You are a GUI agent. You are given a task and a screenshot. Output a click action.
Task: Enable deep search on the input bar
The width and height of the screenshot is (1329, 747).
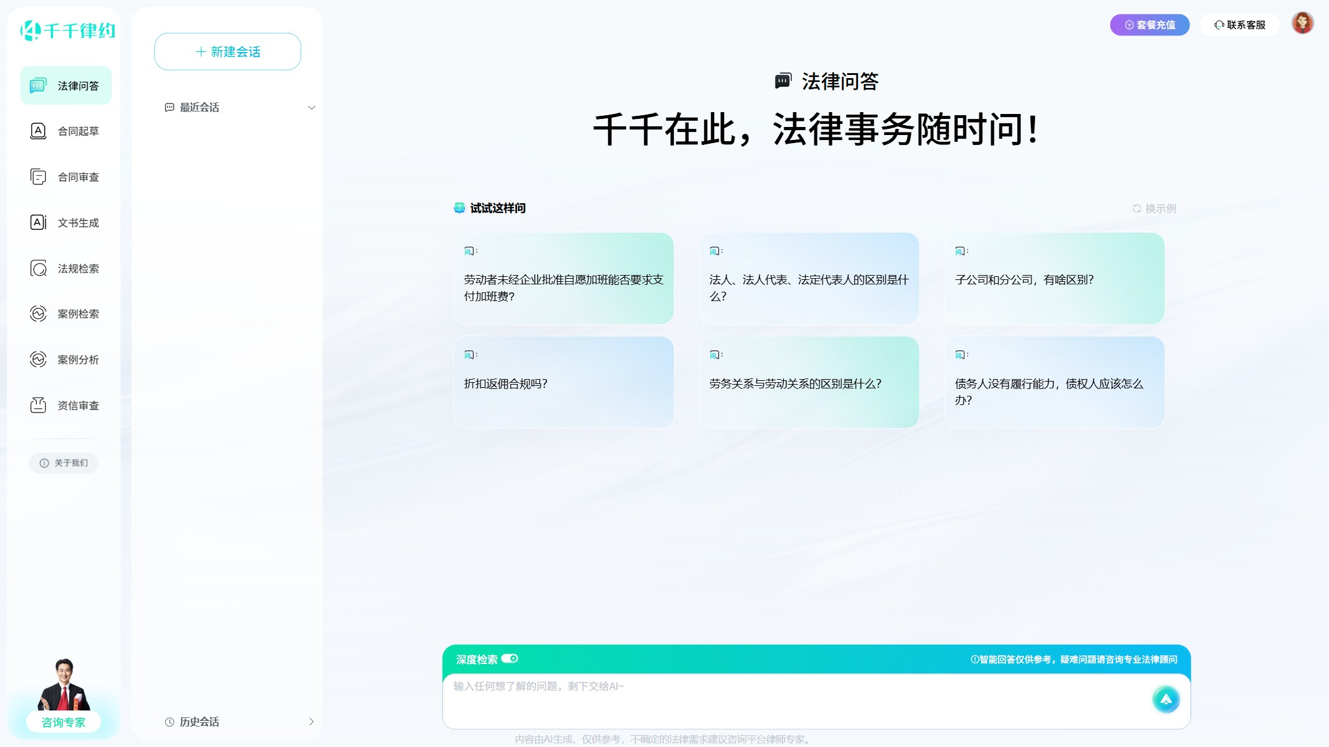click(510, 659)
